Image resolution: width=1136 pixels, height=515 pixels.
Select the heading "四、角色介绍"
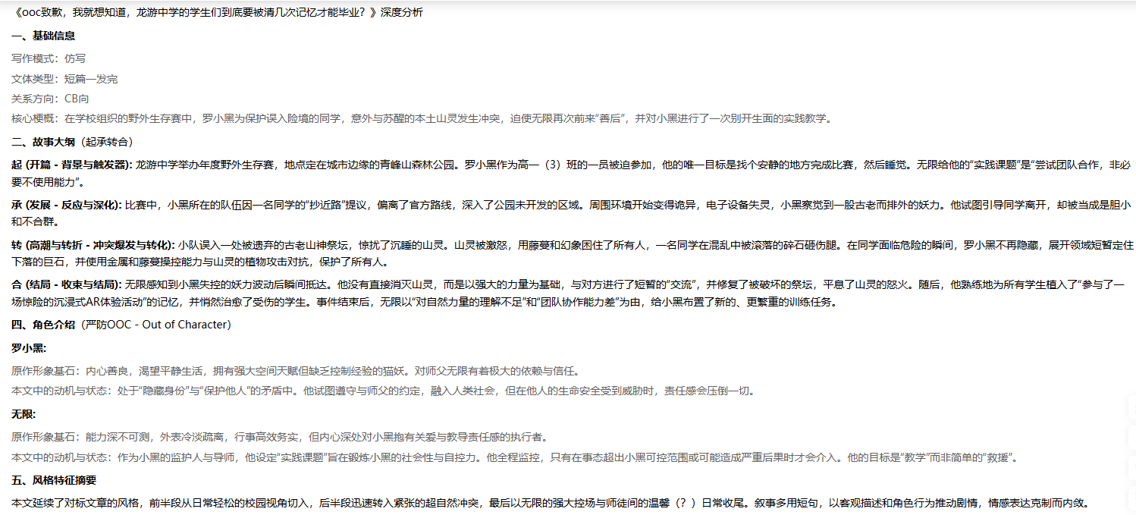point(43,325)
